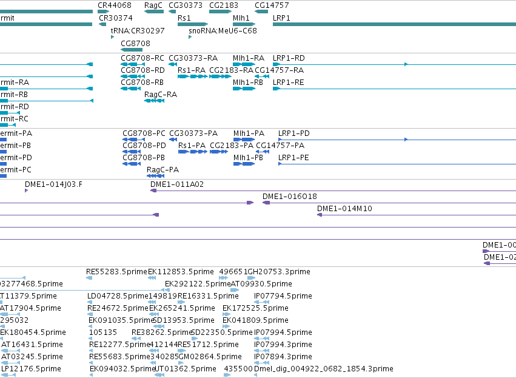Select the RE12277.5prime EST label
This screenshot has height=378, width=516.
[120, 345]
